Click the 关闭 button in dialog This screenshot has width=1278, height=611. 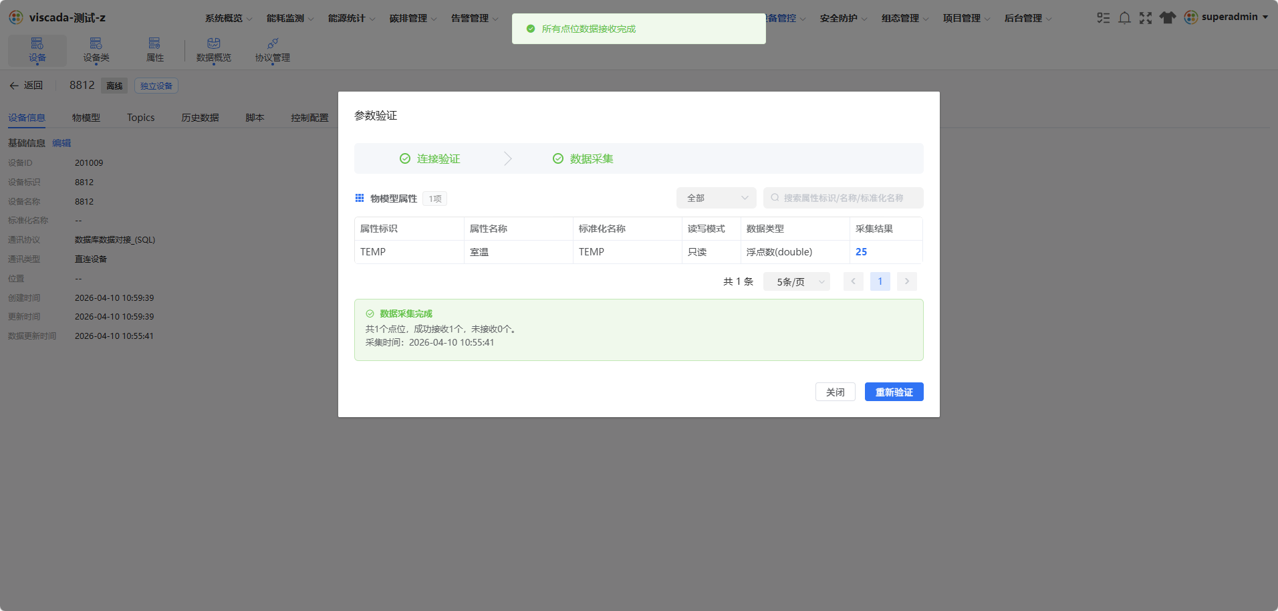pyautogui.click(x=836, y=392)
